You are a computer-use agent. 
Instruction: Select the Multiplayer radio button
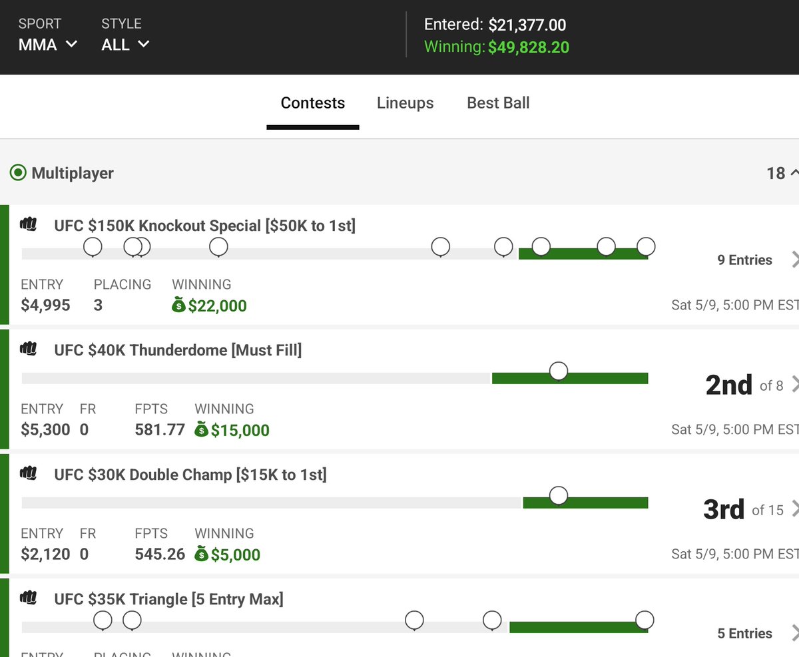pyautogui.click(x=17, y=173)
